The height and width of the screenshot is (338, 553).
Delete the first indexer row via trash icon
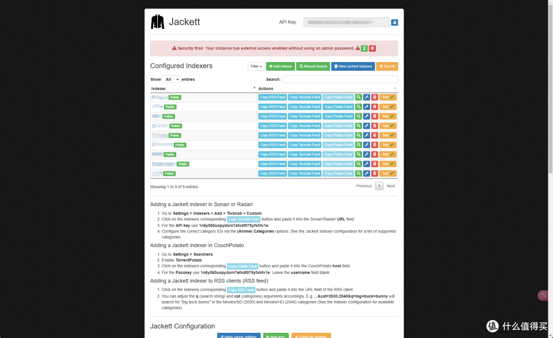(374, 97)
